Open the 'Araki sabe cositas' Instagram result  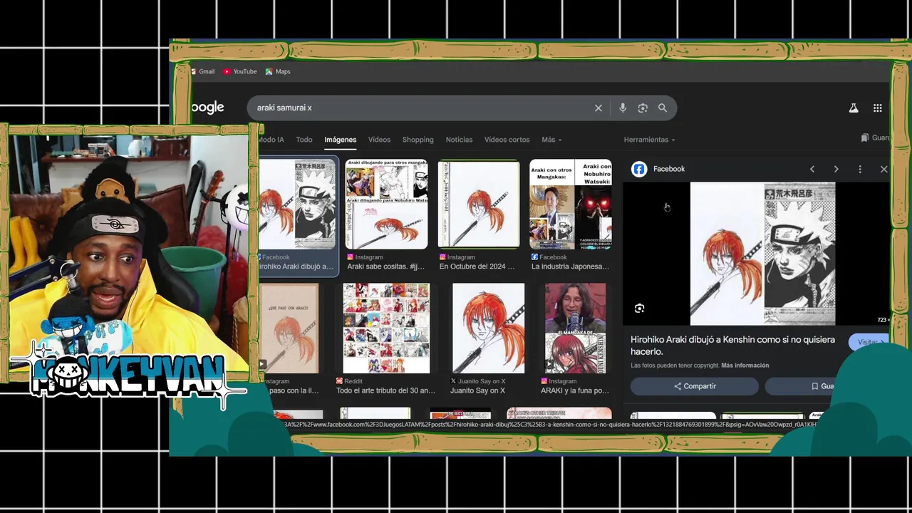coord(386,204)
